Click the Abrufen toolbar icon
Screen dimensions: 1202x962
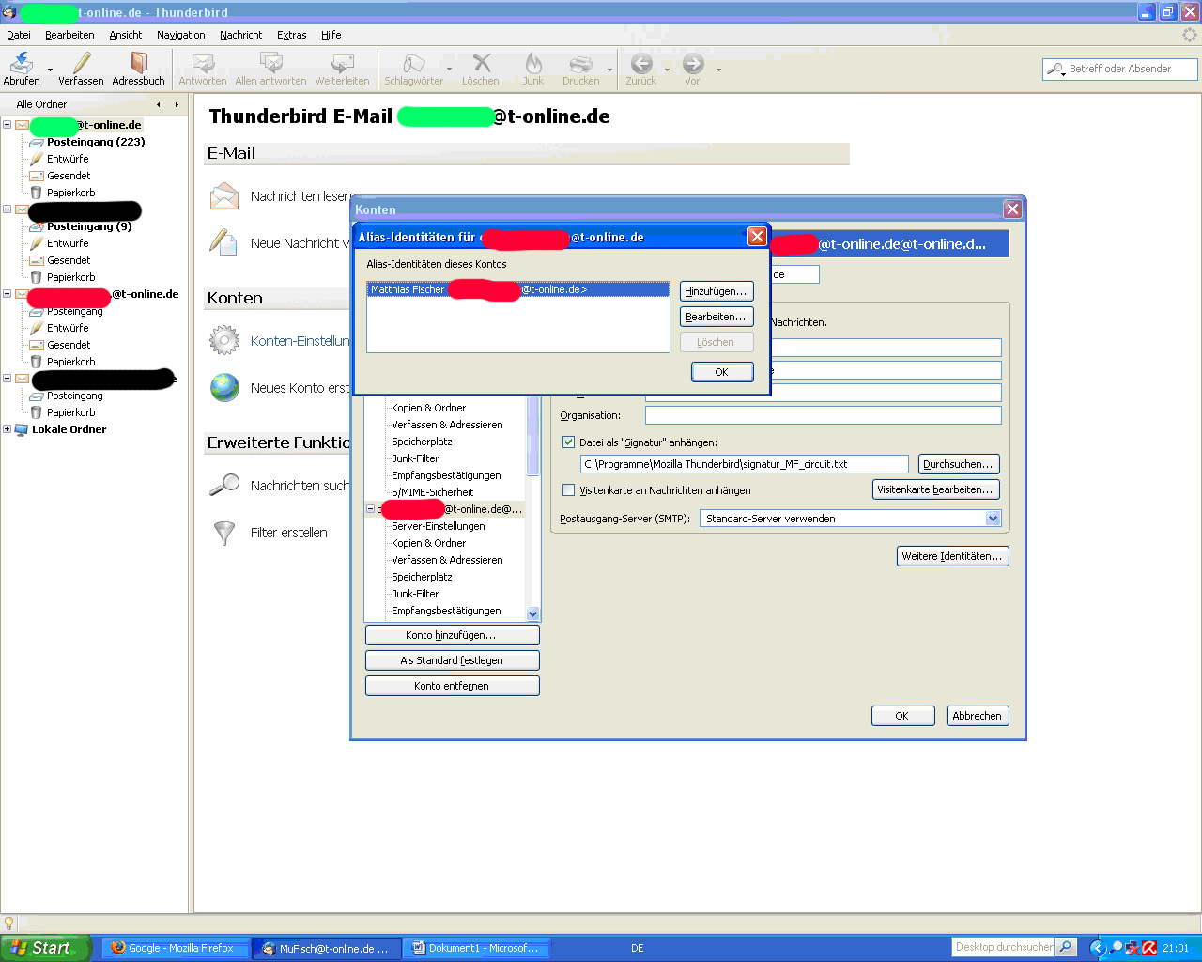[x=21, y=64]
